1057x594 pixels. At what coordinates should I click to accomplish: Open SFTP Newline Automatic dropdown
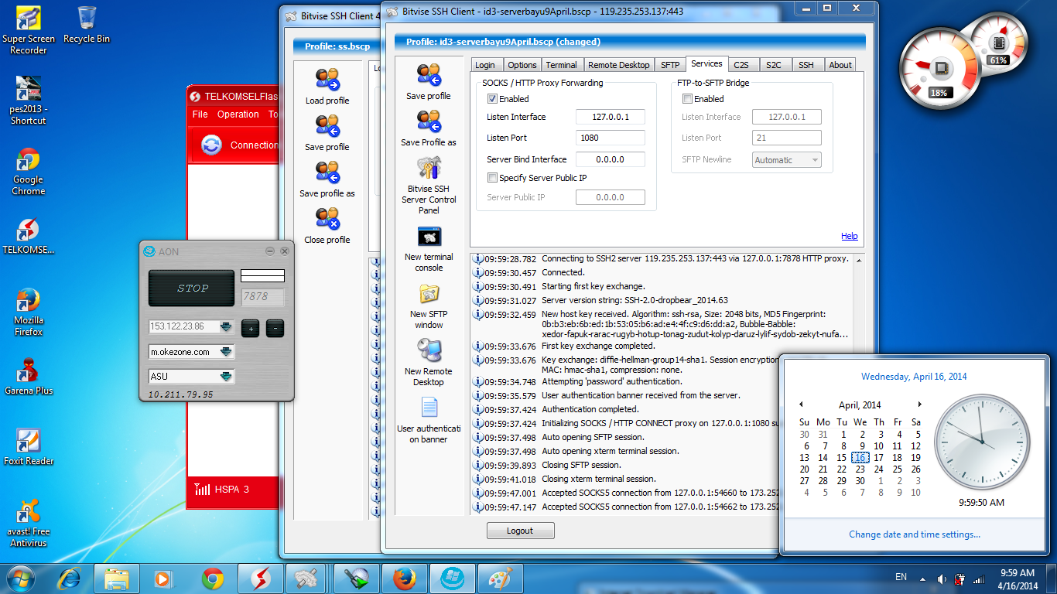(786, 160)
